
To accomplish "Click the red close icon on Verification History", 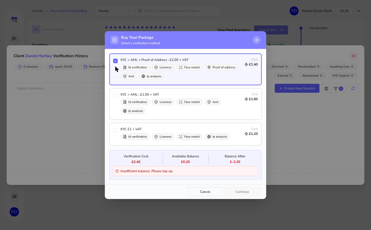I will pos(353,56).
